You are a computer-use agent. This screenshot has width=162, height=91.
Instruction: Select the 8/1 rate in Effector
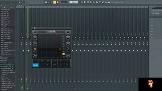(64, 36)
